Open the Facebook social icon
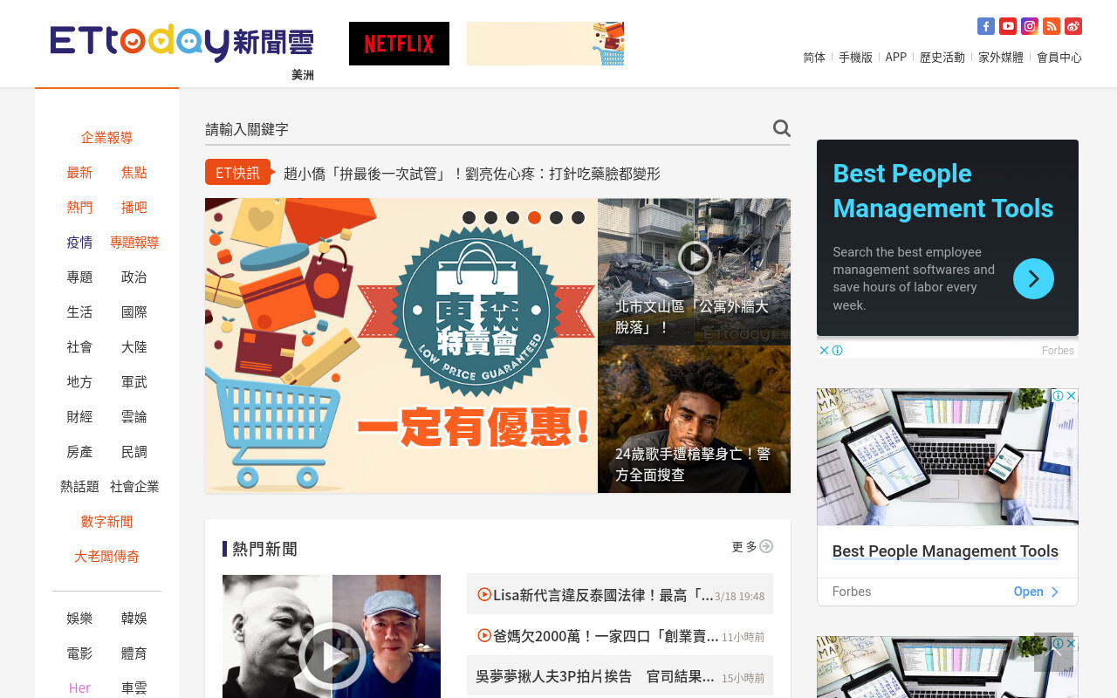The width and height of the screenshot is (1117, 698). [x=986, y=26]
